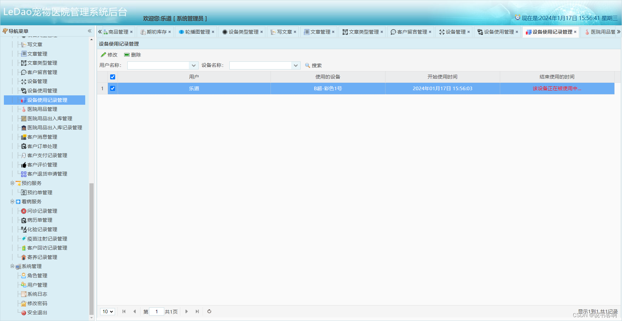This screenshot has height=321, width=622.
Task: Close the 商品管理 tab
Action: click(x=131, y=32)
